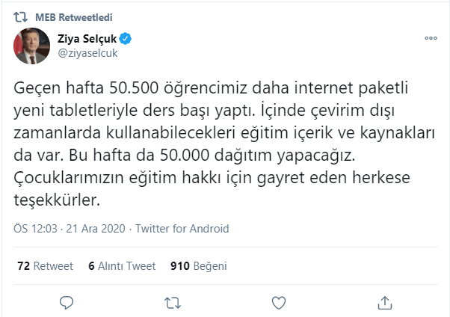Open Ziya Selçuk's profile picture
The height and width of the screenshot is (317, 450).
coord(31,46)
